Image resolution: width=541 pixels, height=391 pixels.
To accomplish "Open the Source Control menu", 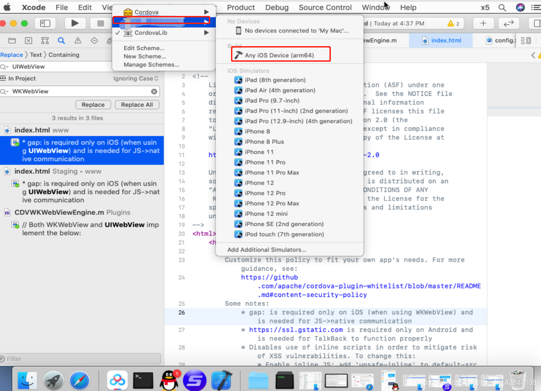I will coord(325,8).
